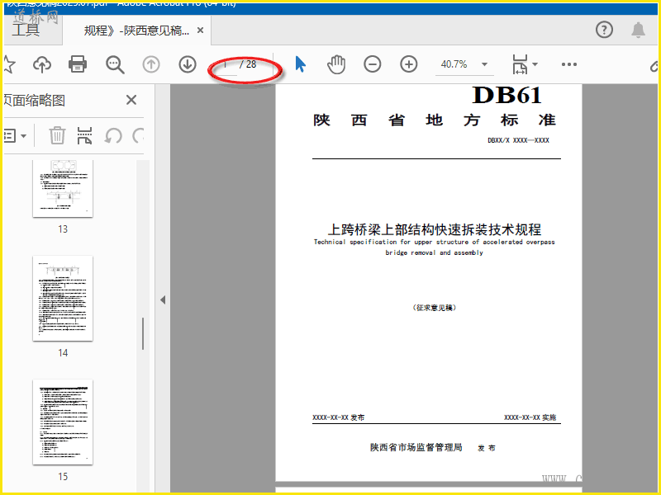Choose the hand pan tool
This screenshot has width=661, height=495.
tap(336, 64)
